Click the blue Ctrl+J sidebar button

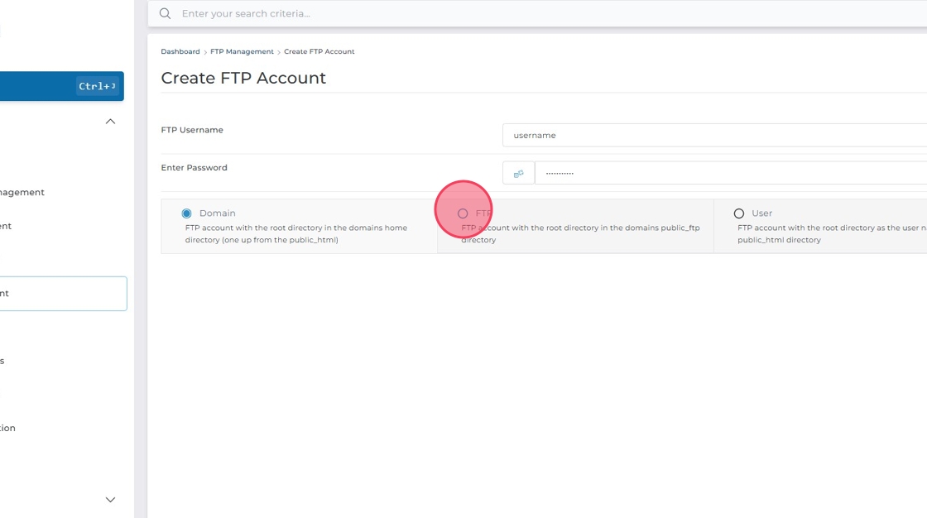coord(61,86)
